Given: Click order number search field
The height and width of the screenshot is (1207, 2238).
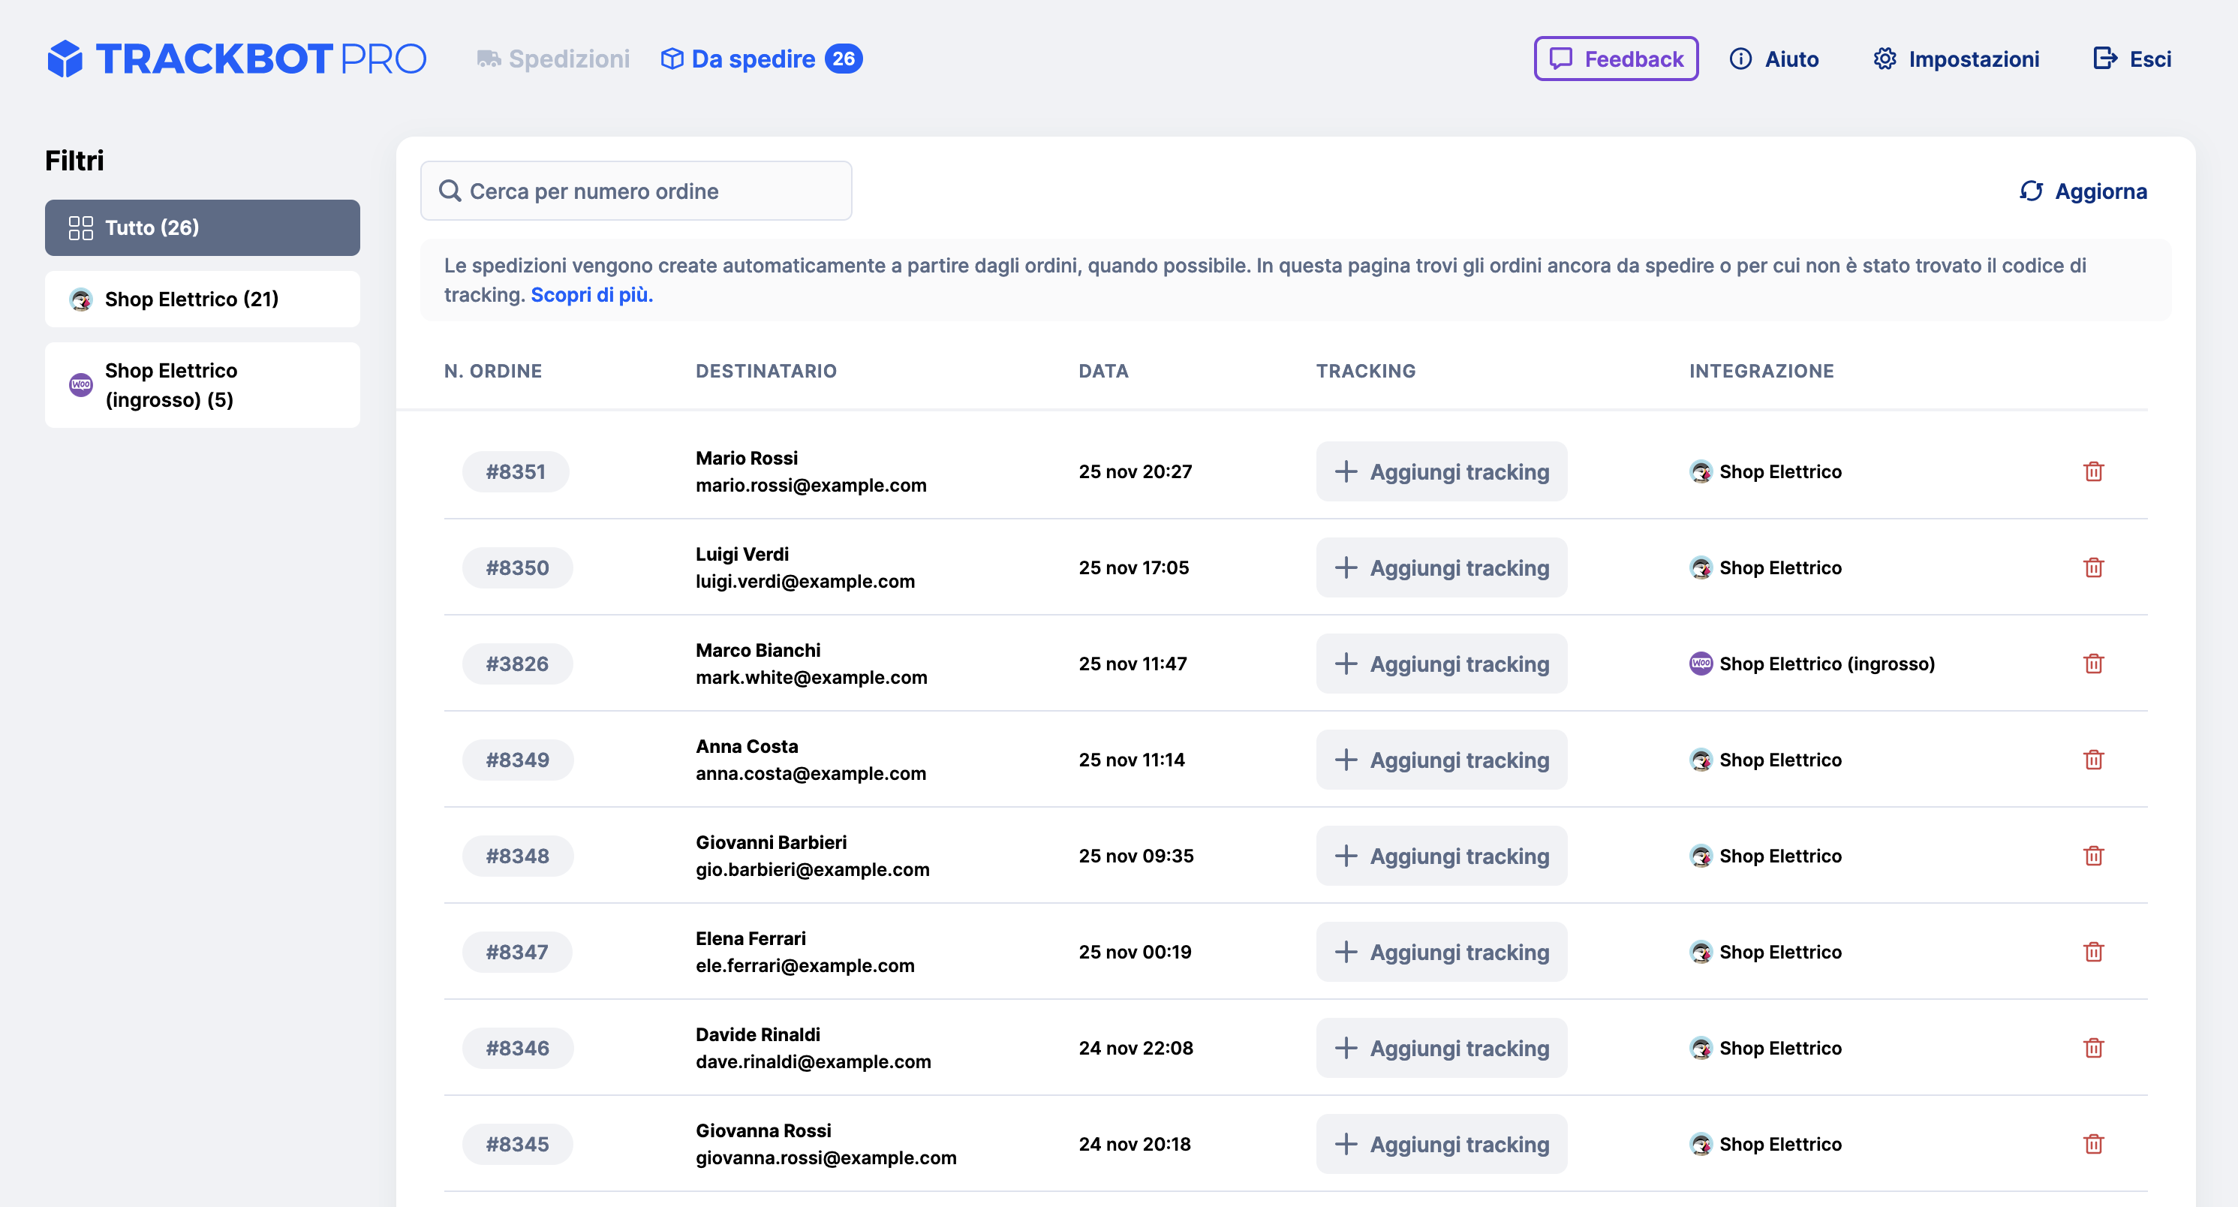Looking at the screenshot, I should [x=636, y=191].
